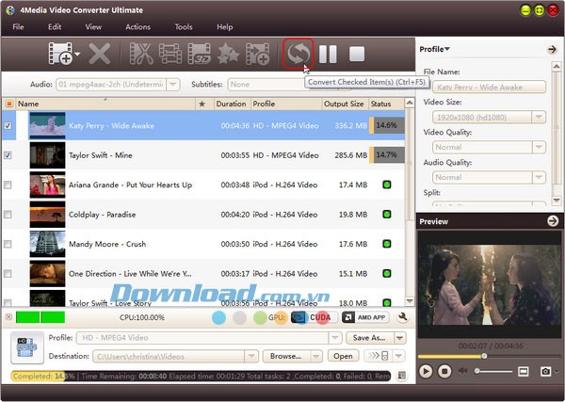565x402 pixels.
Task: Open Video Size dropdown
Action: click(539, 117)
